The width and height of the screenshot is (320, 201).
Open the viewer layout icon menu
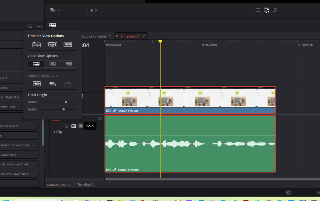[53, 10]
